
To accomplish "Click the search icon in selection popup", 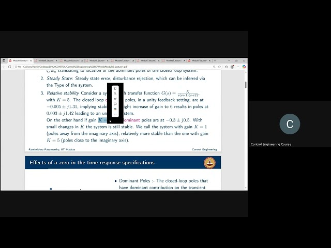I will (115, 94).
